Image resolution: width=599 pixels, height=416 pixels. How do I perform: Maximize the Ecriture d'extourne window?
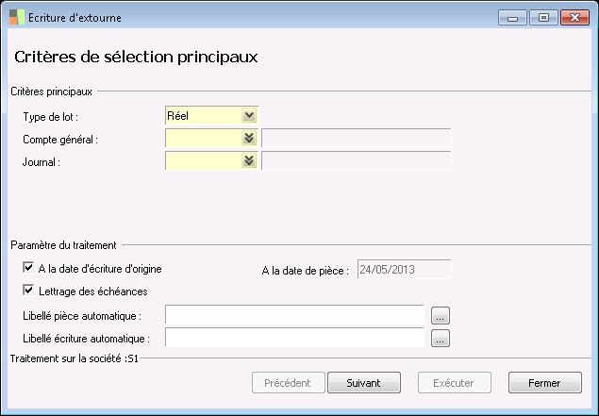tap(542, 17)
